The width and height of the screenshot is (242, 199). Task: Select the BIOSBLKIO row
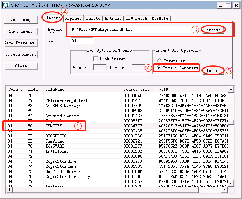117,136
